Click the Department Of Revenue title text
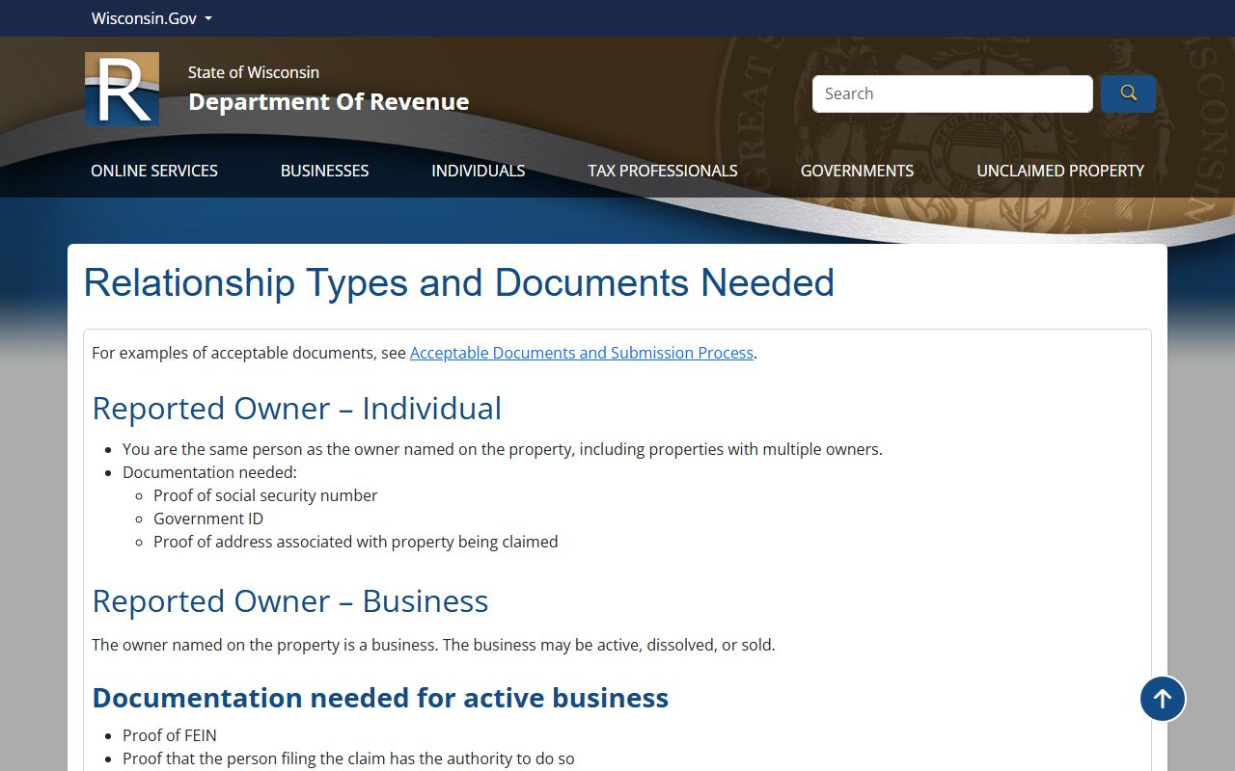The height and width of the screenshot is (771, 1235). tap(328, 101)
